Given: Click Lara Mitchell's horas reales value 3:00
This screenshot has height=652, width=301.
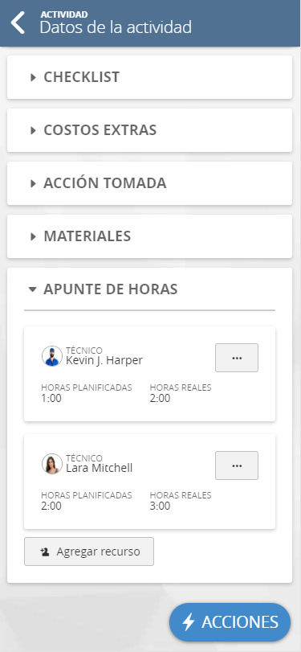Looking at the screenshot, I should [160, 506].
